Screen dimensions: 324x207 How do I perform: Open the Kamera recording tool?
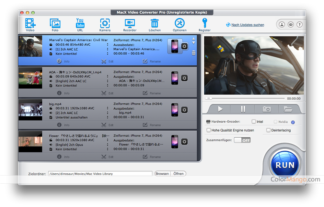(x=105, y=25)
